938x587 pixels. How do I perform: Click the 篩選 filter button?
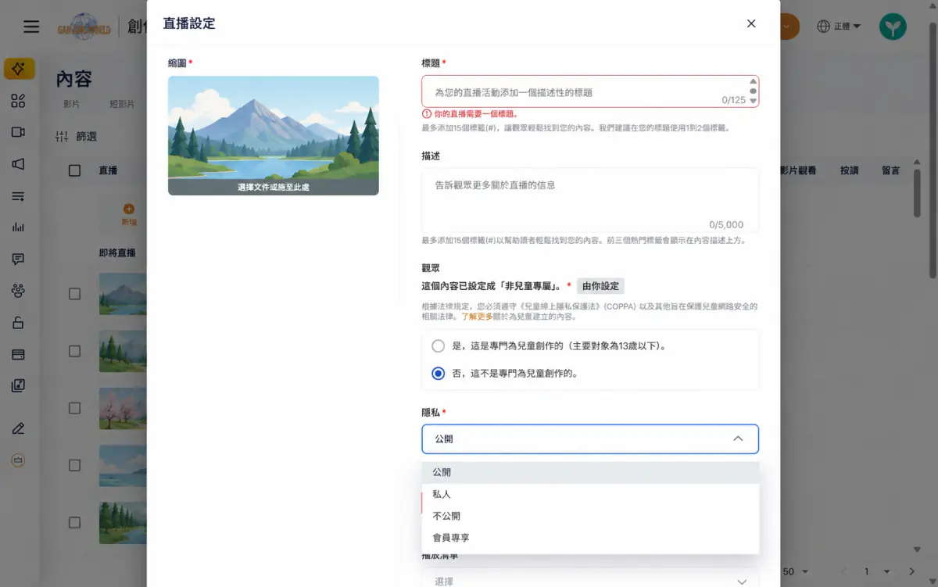point(77,137)
